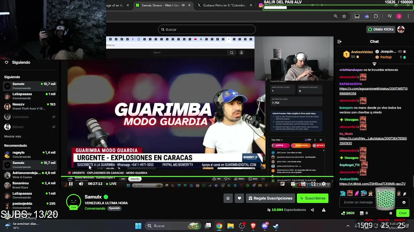Switch to Gustavo Petro en X tab
414x232 pixels.
[x=224, y=5]
